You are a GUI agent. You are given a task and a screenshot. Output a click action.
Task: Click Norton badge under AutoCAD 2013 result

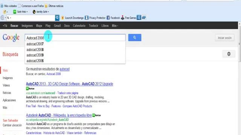pos(30,88)
